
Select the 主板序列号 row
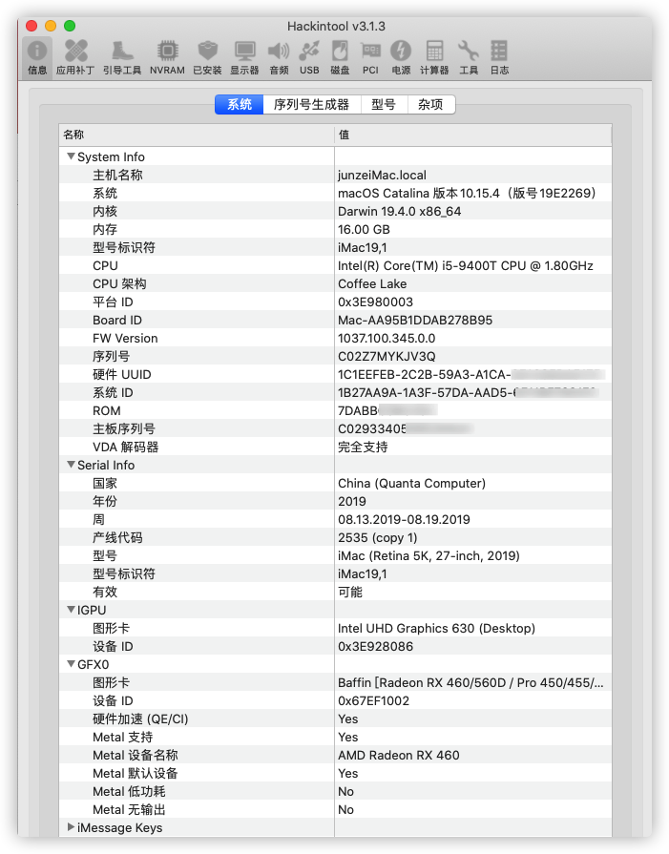click(335, 428)
